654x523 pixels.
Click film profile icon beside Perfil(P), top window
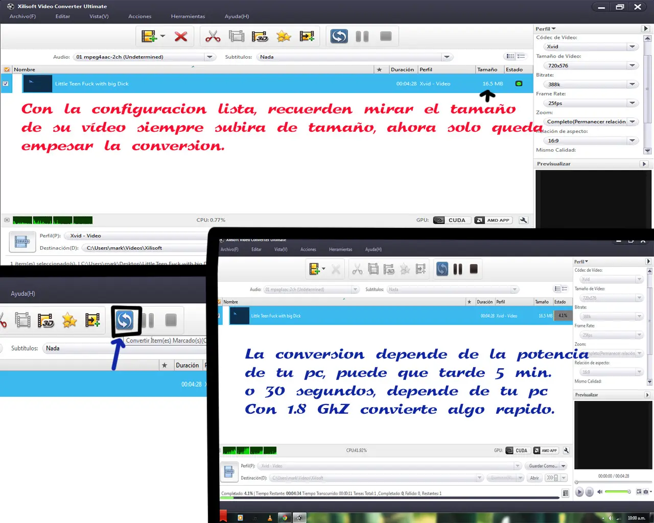[x=22, y=241]
